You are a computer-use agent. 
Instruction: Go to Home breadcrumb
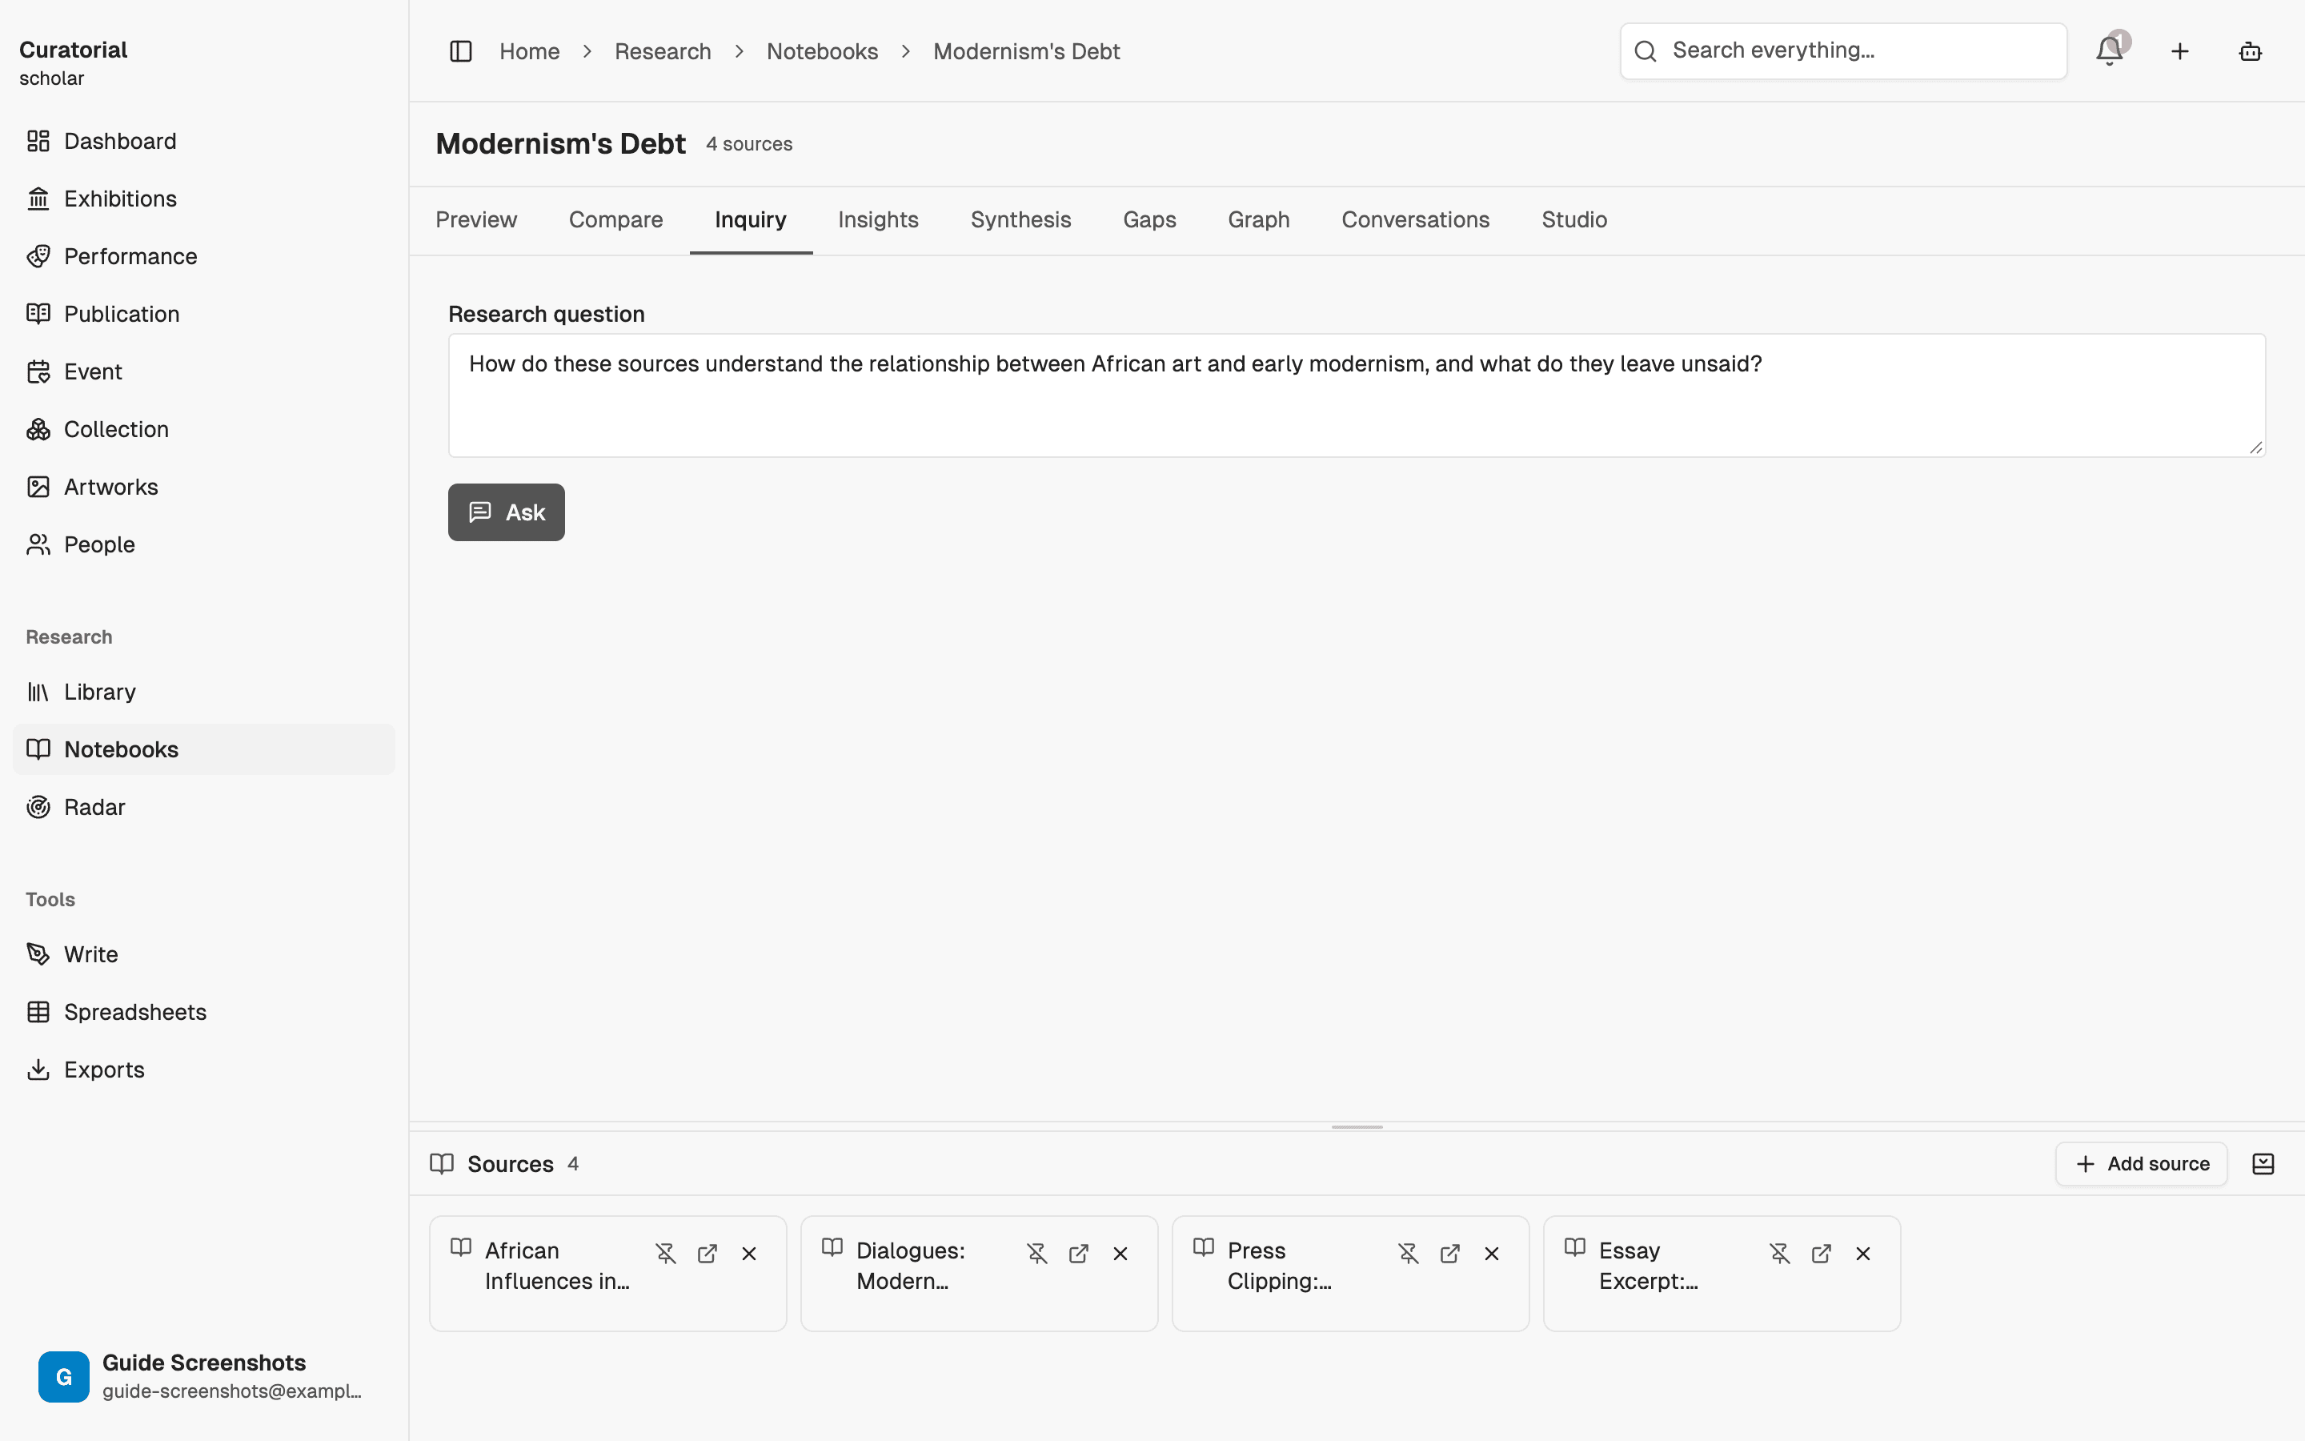[x=530, y=51]
